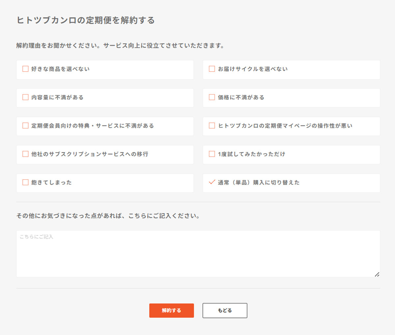
Task: Click the その他にお気づきになった点 prompt text
Action: pos(108,216)
